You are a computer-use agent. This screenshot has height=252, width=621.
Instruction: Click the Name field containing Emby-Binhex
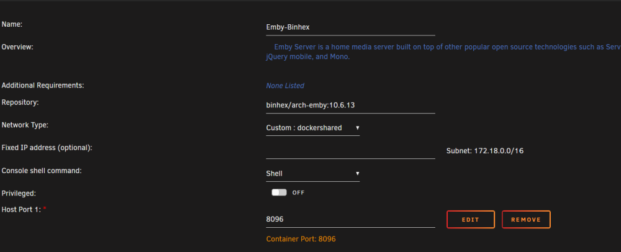[350, 27]
